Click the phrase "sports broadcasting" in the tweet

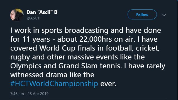point(75,31)
